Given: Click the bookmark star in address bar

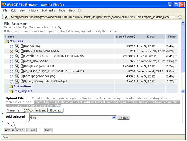Looking at the screenshot, I should 180,17.
